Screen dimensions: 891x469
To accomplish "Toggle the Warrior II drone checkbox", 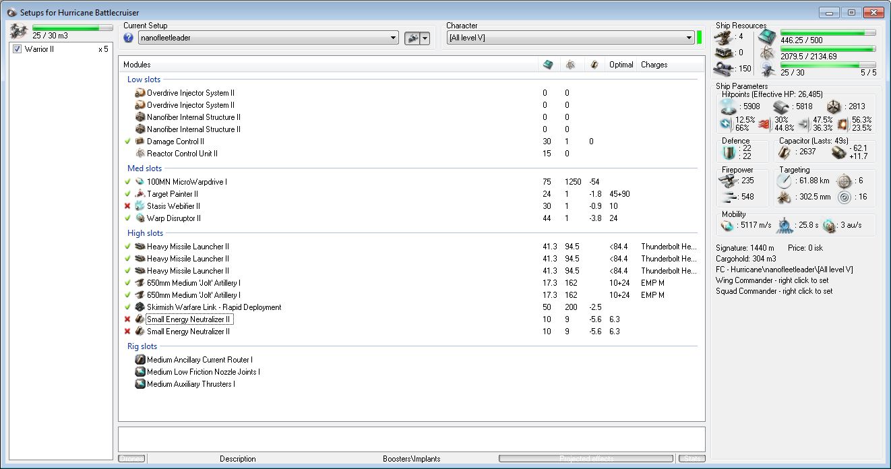I will tap(18, 49).
